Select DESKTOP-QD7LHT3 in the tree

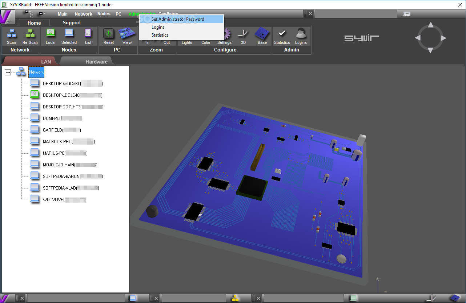coord(73,107)
